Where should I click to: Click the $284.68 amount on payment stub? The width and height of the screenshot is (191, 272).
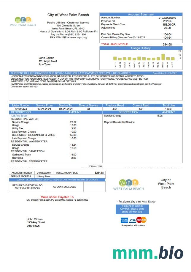tap(99, 173)
